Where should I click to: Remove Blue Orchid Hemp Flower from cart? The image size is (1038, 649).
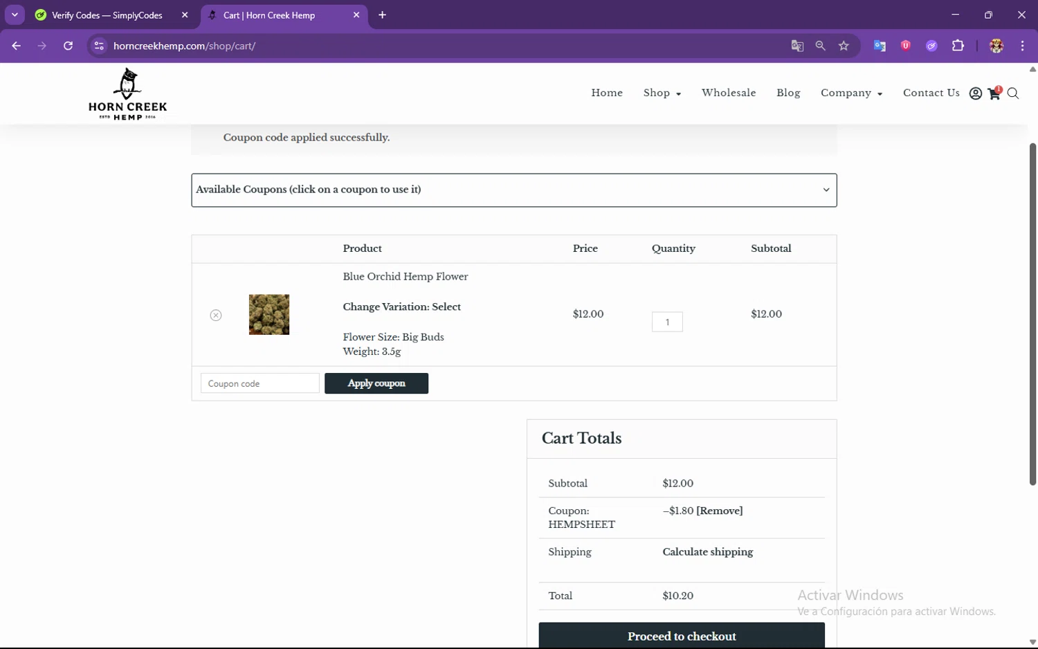pyautogui.click(x=216, y=315)
